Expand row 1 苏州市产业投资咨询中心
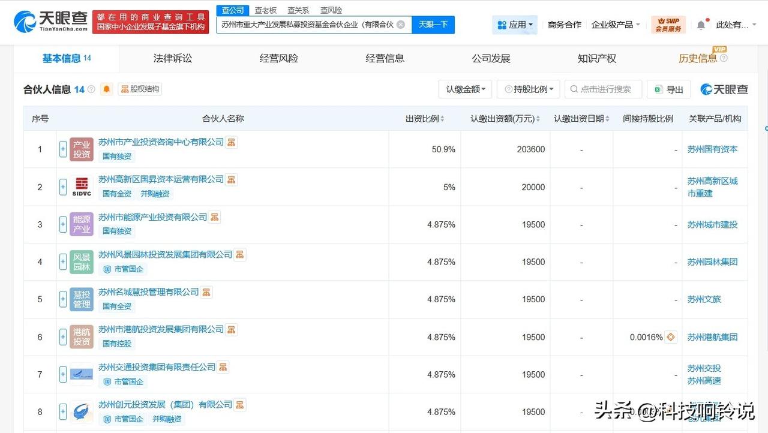The height and width of the screenshot is (433, 768). (x=63, y=149)
